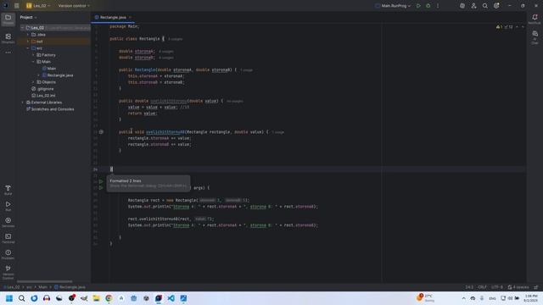543x305 pixels.
Task: Click the gutter run arrow above the main method
Action: [101, 181]
